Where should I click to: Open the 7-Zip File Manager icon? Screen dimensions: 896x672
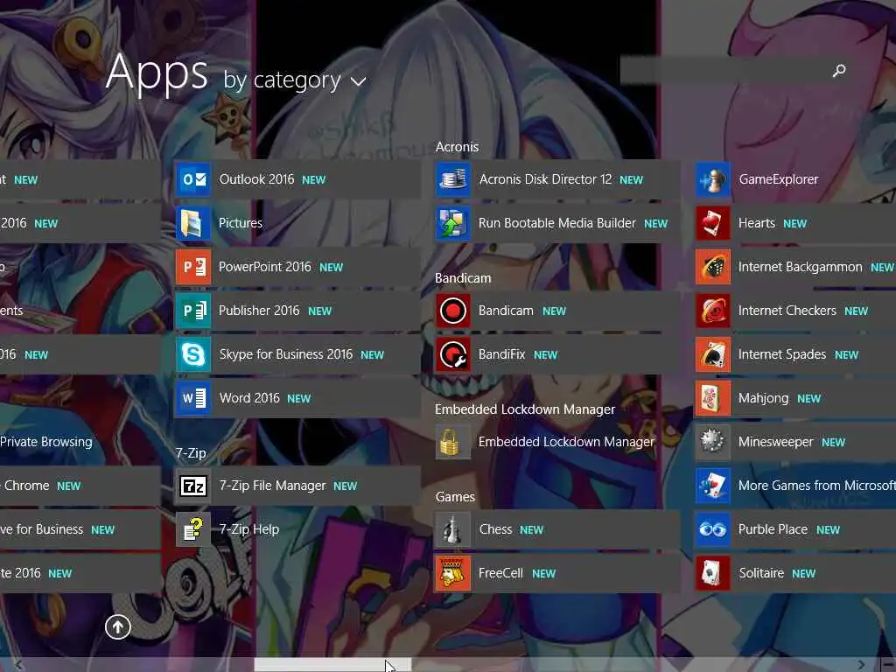tap(193, 486)
